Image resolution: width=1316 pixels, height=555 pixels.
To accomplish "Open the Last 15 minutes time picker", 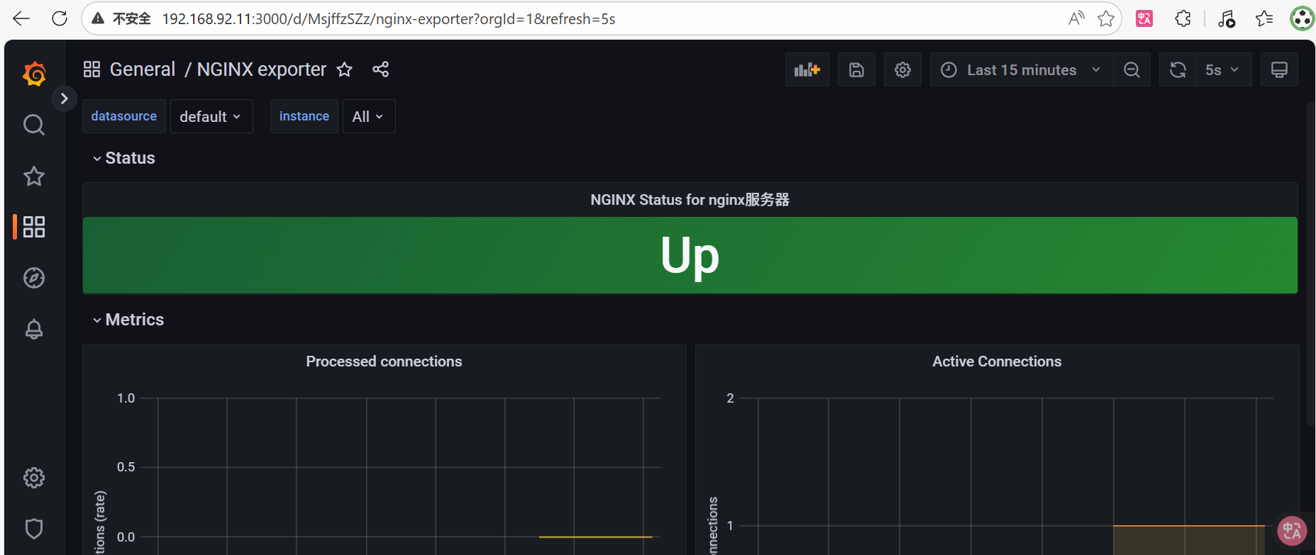I will click(x=1021, y=69).
